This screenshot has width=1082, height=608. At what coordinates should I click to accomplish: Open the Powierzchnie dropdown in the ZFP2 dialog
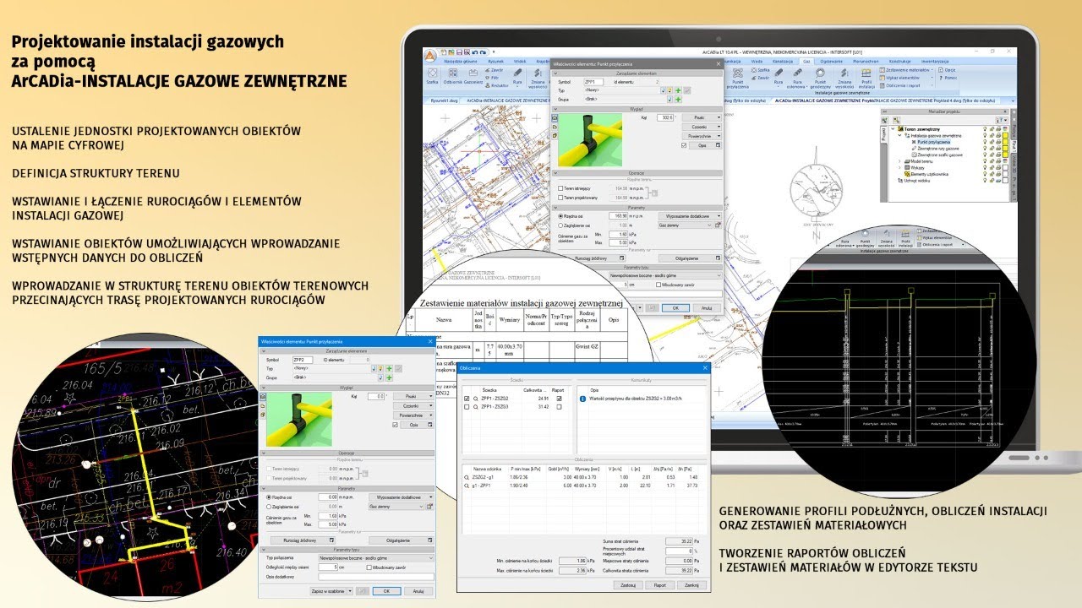[415, 415]
